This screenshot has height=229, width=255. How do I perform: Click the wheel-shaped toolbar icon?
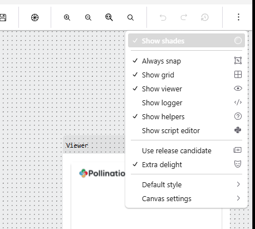coord(35,17)
